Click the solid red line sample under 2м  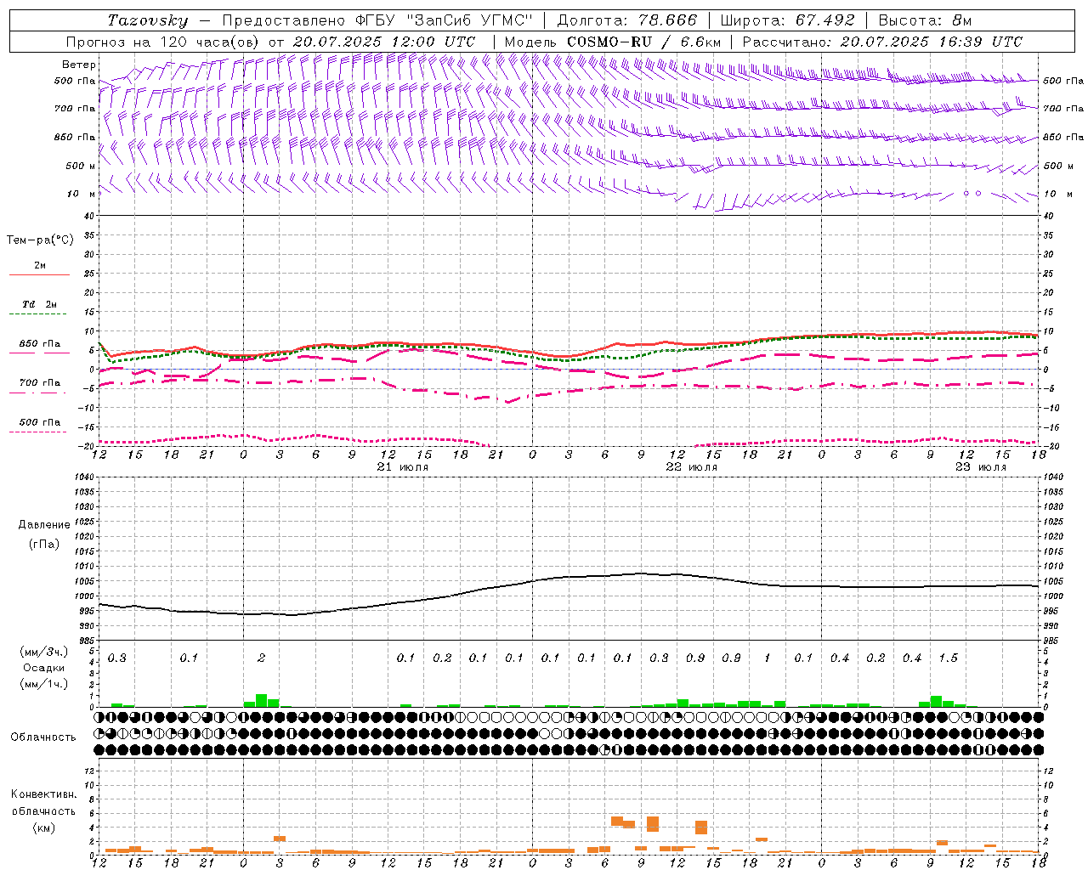39,275
